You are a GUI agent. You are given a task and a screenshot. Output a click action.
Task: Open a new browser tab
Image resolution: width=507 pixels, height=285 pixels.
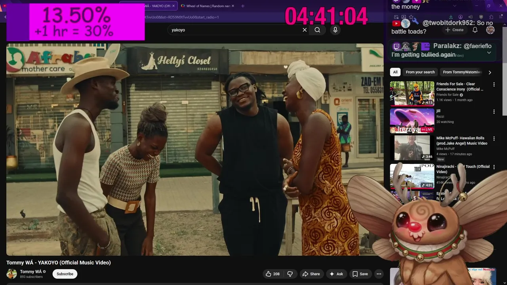point(243,6)
